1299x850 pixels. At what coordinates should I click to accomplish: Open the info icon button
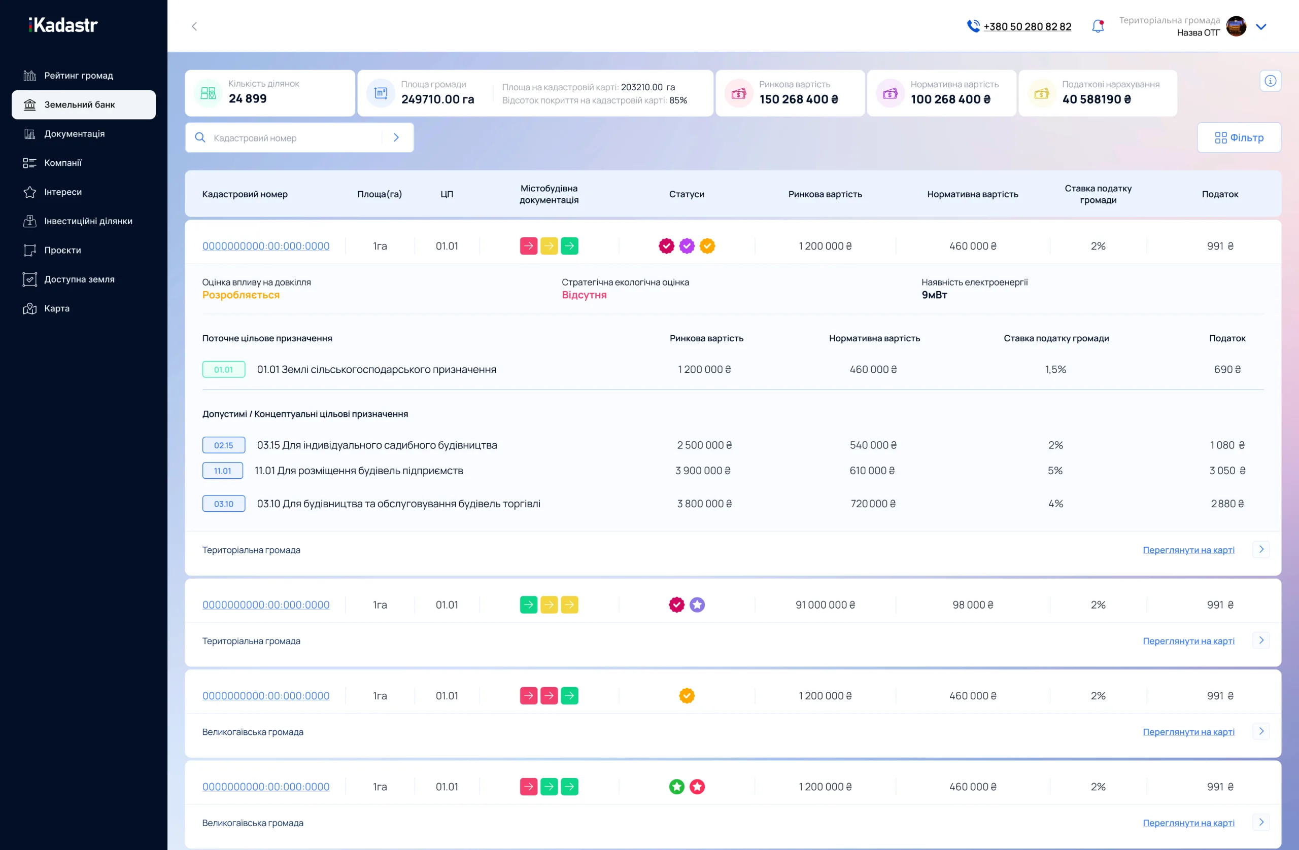1270,81
